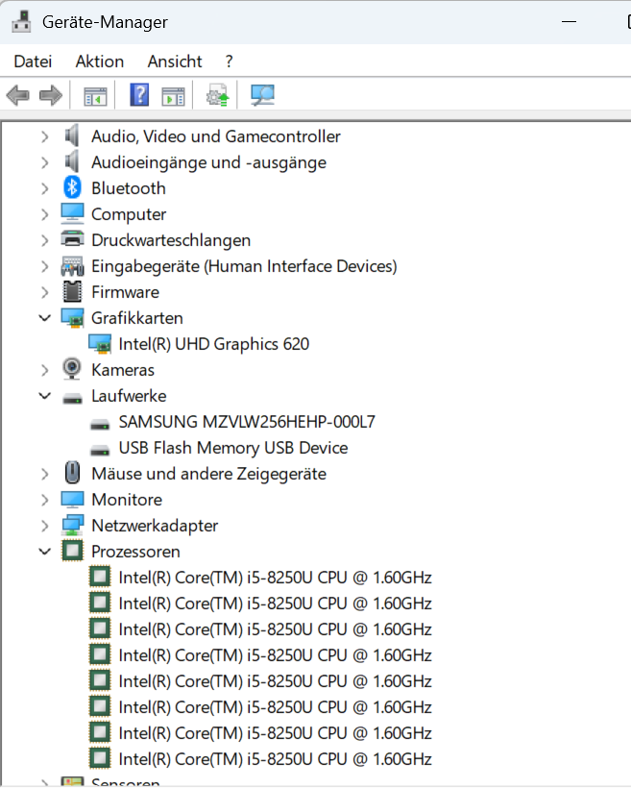Screen dimensions: 631x788
Task: Click the Firmware chip icon
Action: click(x=72, y=291)
